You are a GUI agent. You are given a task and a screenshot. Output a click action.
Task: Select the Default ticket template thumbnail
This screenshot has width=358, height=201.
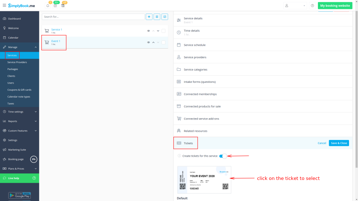pos(204,180)
